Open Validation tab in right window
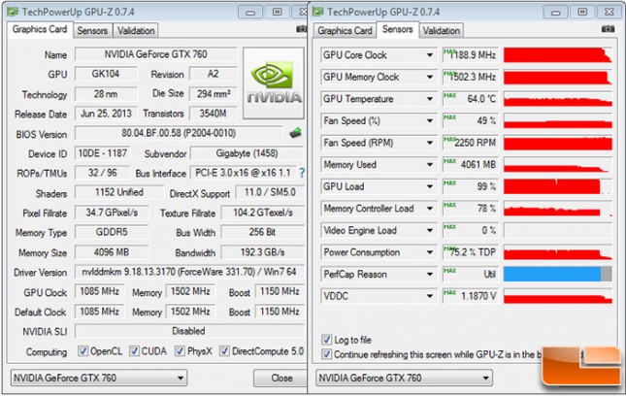The image size is (626, 396). pyautogui.click(x=442, y=31)
